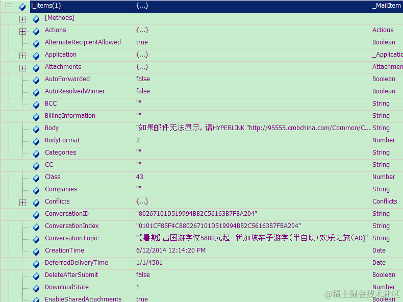Click the Body value with HYPERLINK text

coord(253,128)
